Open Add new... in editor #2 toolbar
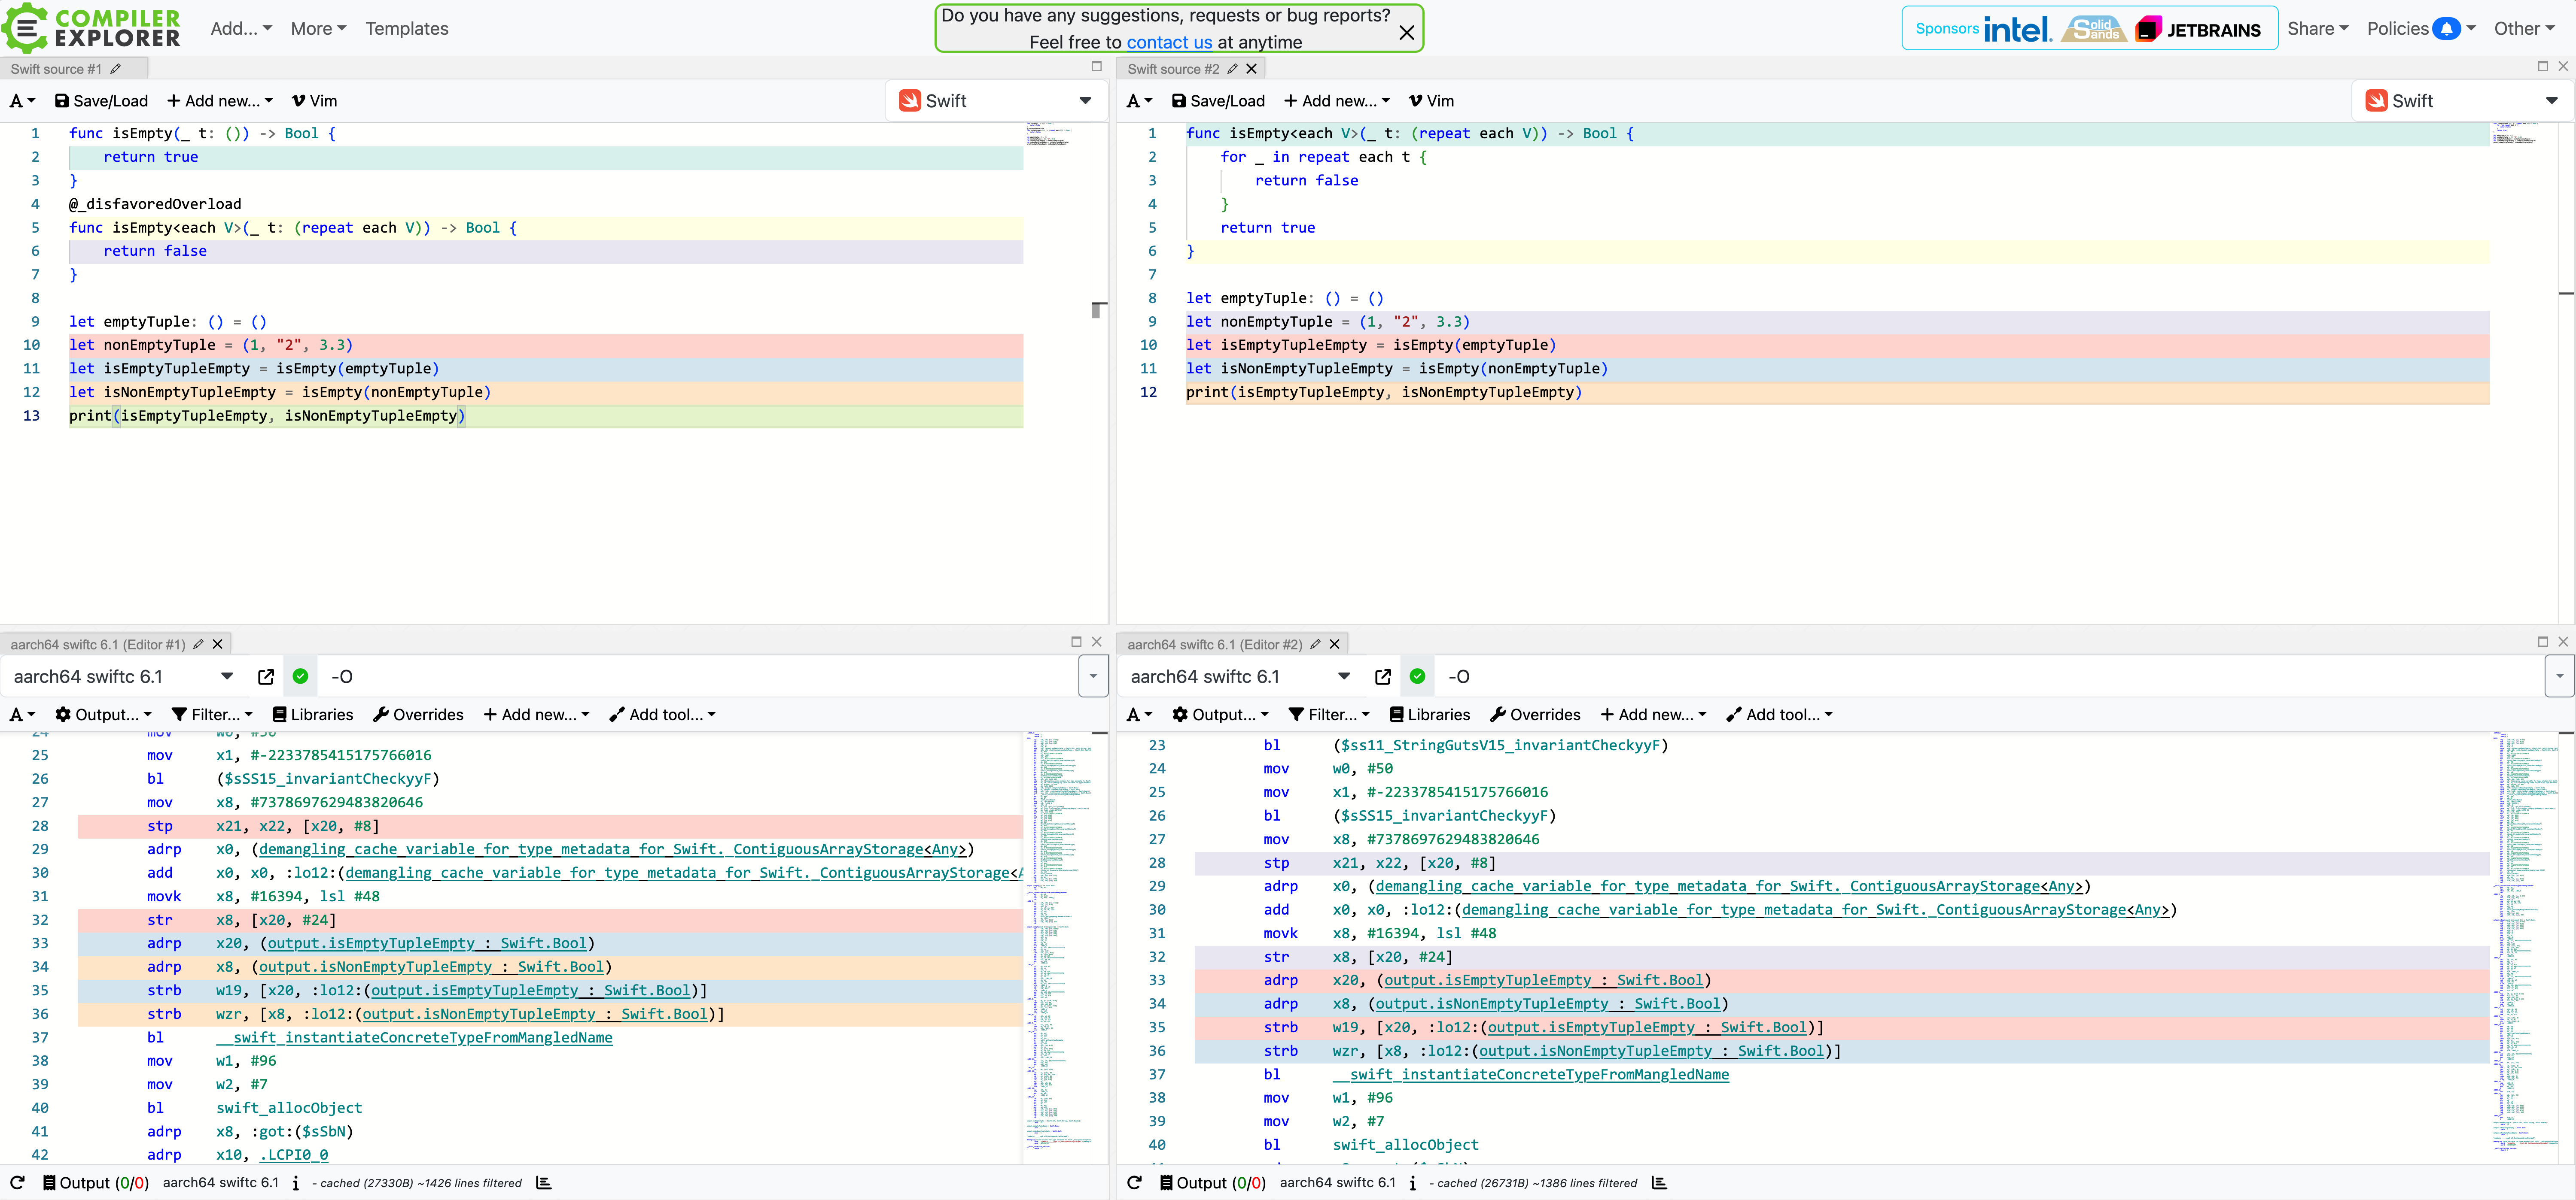The image size is (2576, 1200). 1336,101
